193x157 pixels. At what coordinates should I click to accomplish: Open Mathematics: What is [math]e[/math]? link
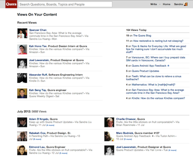click(x=154, y=85)
